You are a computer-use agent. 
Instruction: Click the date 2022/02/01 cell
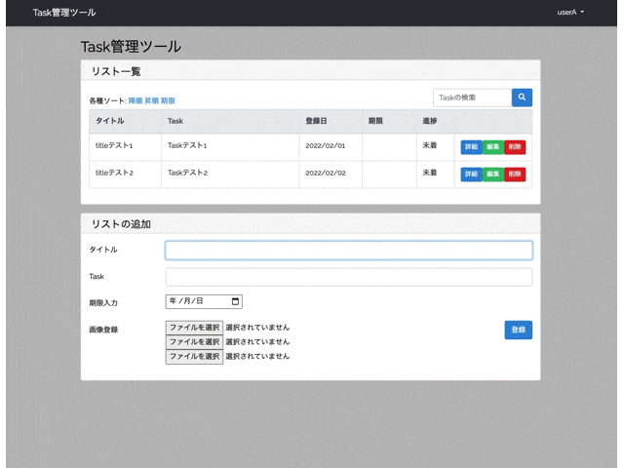click(x=331, y=147)
